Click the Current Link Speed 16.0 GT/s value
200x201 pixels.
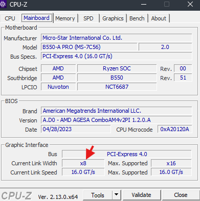(x=83, y=172)
